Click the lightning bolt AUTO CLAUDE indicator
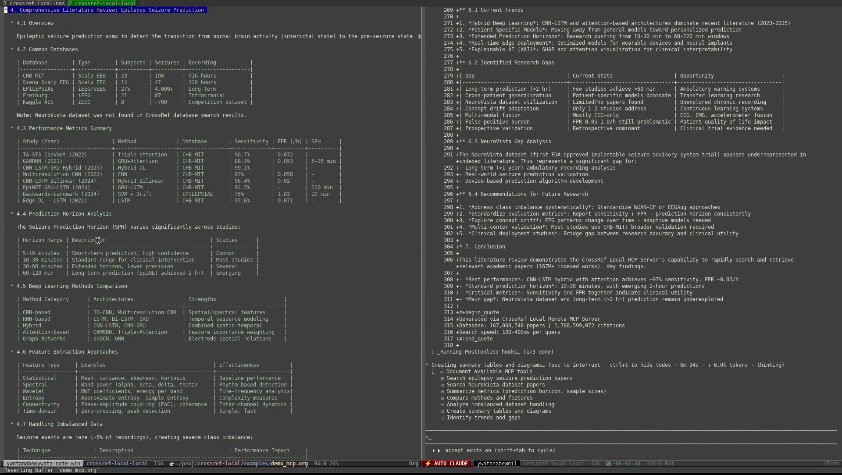Image resolution: width=842 pixels, height=475 pixels. point(446,464)
